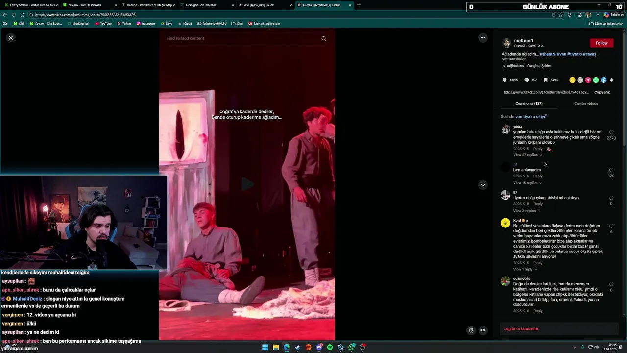Open the orijinal ses - Dengbej Şakiro sound
627x353 pixels.
(529, 66)
